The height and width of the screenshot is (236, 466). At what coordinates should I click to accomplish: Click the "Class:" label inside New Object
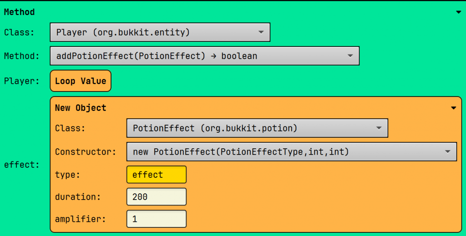coord(70,128)
